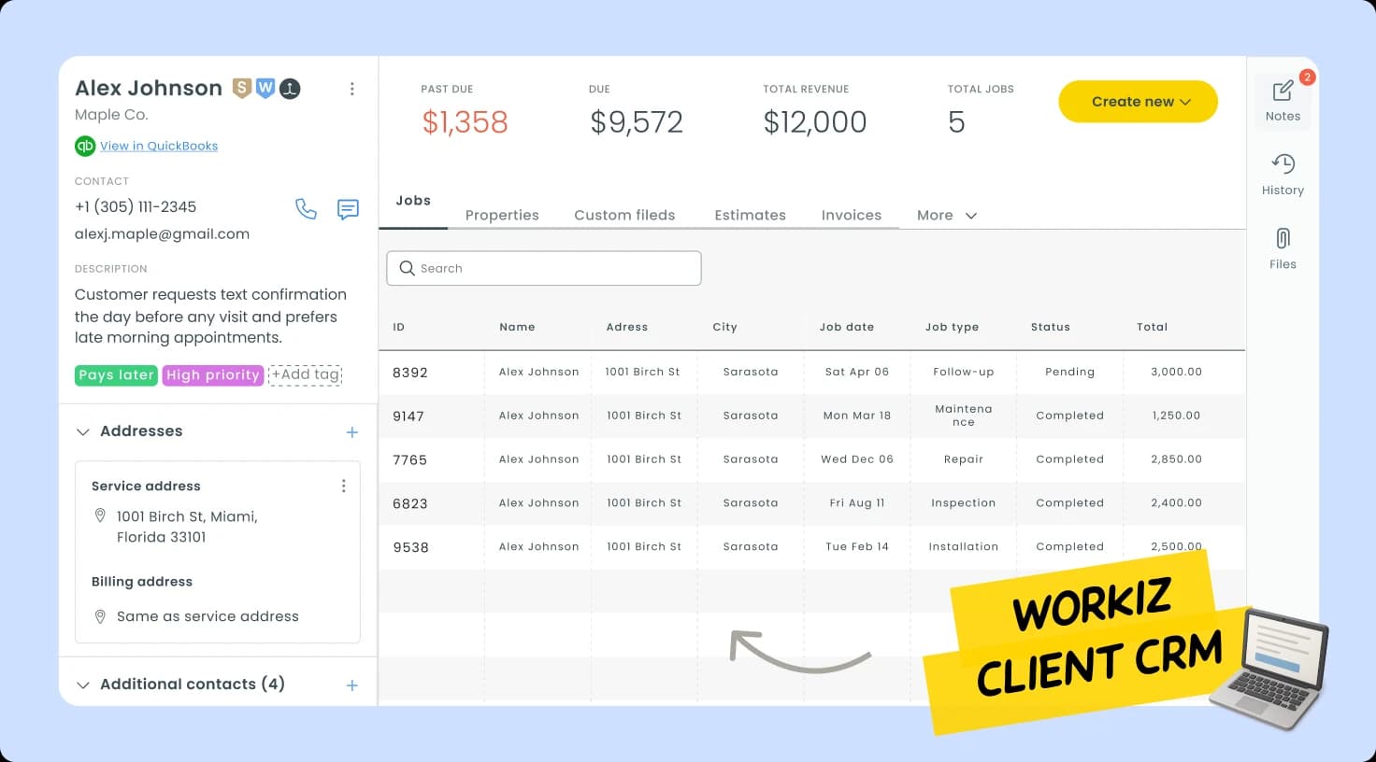This screenshot has height=762, width=1376.
Task: Click the +Add tag button
Action: 306,374
